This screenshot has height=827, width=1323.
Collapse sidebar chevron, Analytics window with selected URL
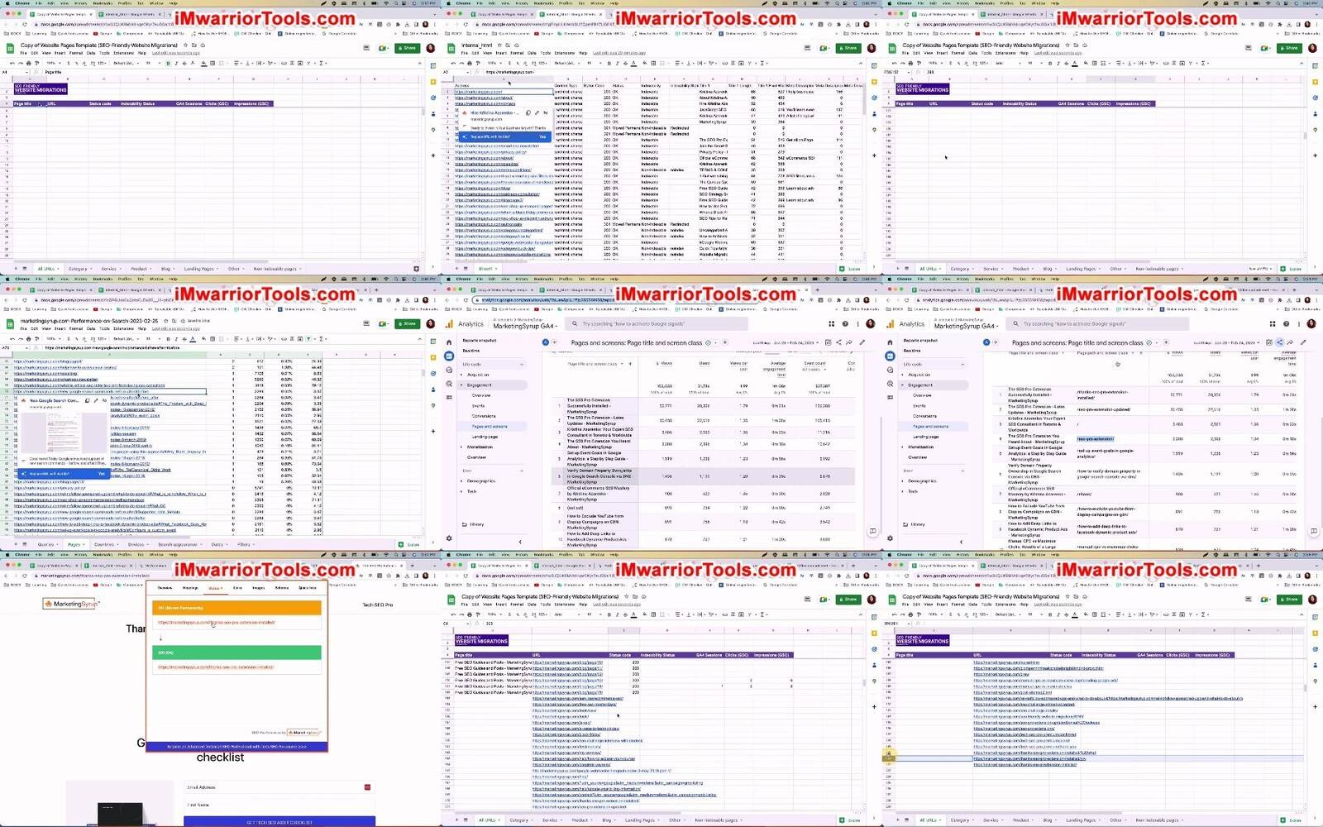click(520, 542)
